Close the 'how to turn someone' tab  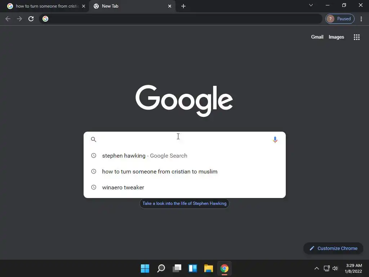[84, 6]
